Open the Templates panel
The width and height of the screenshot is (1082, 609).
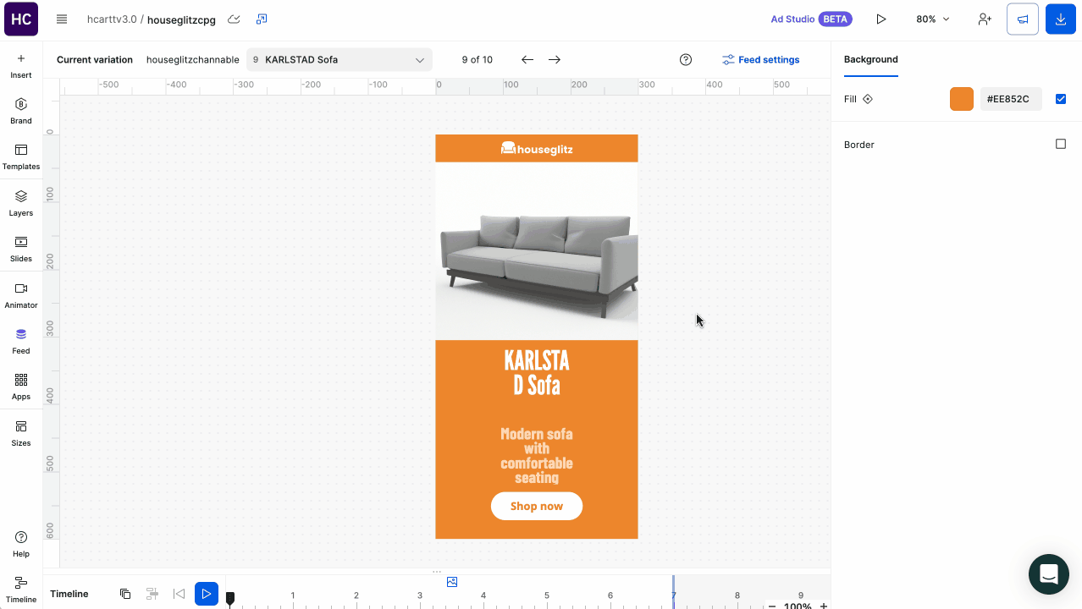pyautogui.click(x=21, y=157)
